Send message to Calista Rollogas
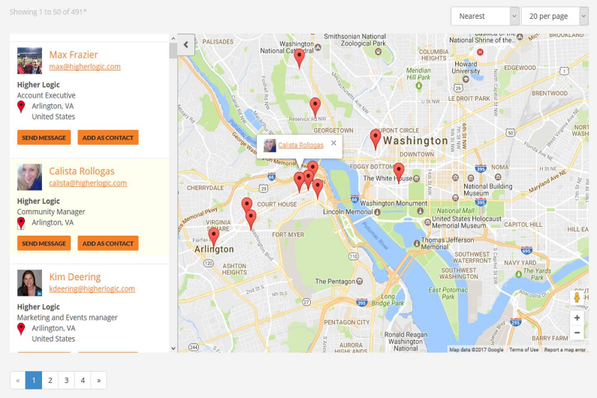This screenshot has width=597, height=398. coord(44,243)
